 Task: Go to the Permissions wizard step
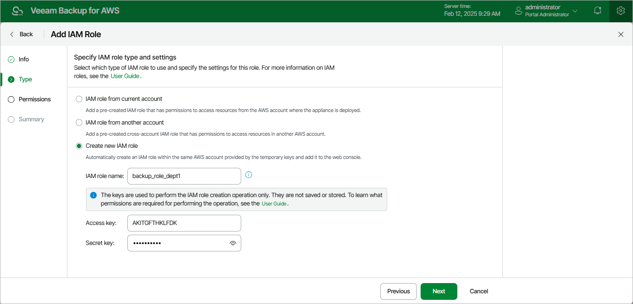[x=34, y=99]
